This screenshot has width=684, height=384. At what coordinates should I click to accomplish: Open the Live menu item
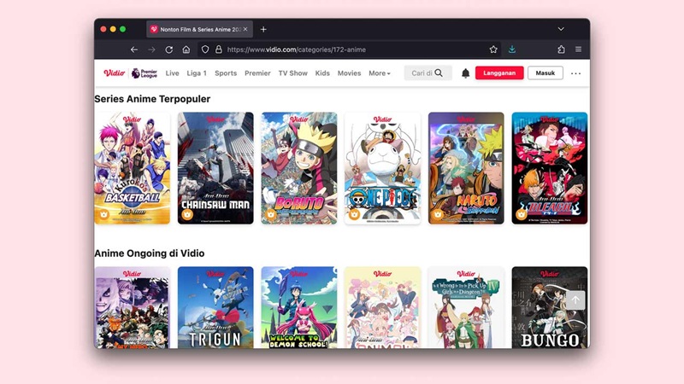coord(173,73)
